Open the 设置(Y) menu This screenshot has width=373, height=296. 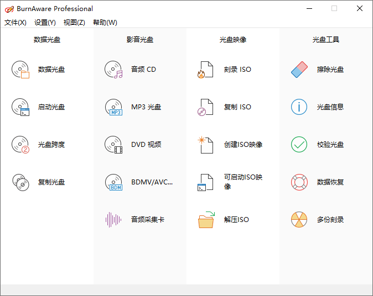coord(45,23)
